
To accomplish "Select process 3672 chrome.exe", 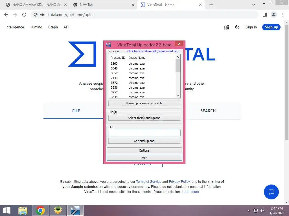I will 142,83.
